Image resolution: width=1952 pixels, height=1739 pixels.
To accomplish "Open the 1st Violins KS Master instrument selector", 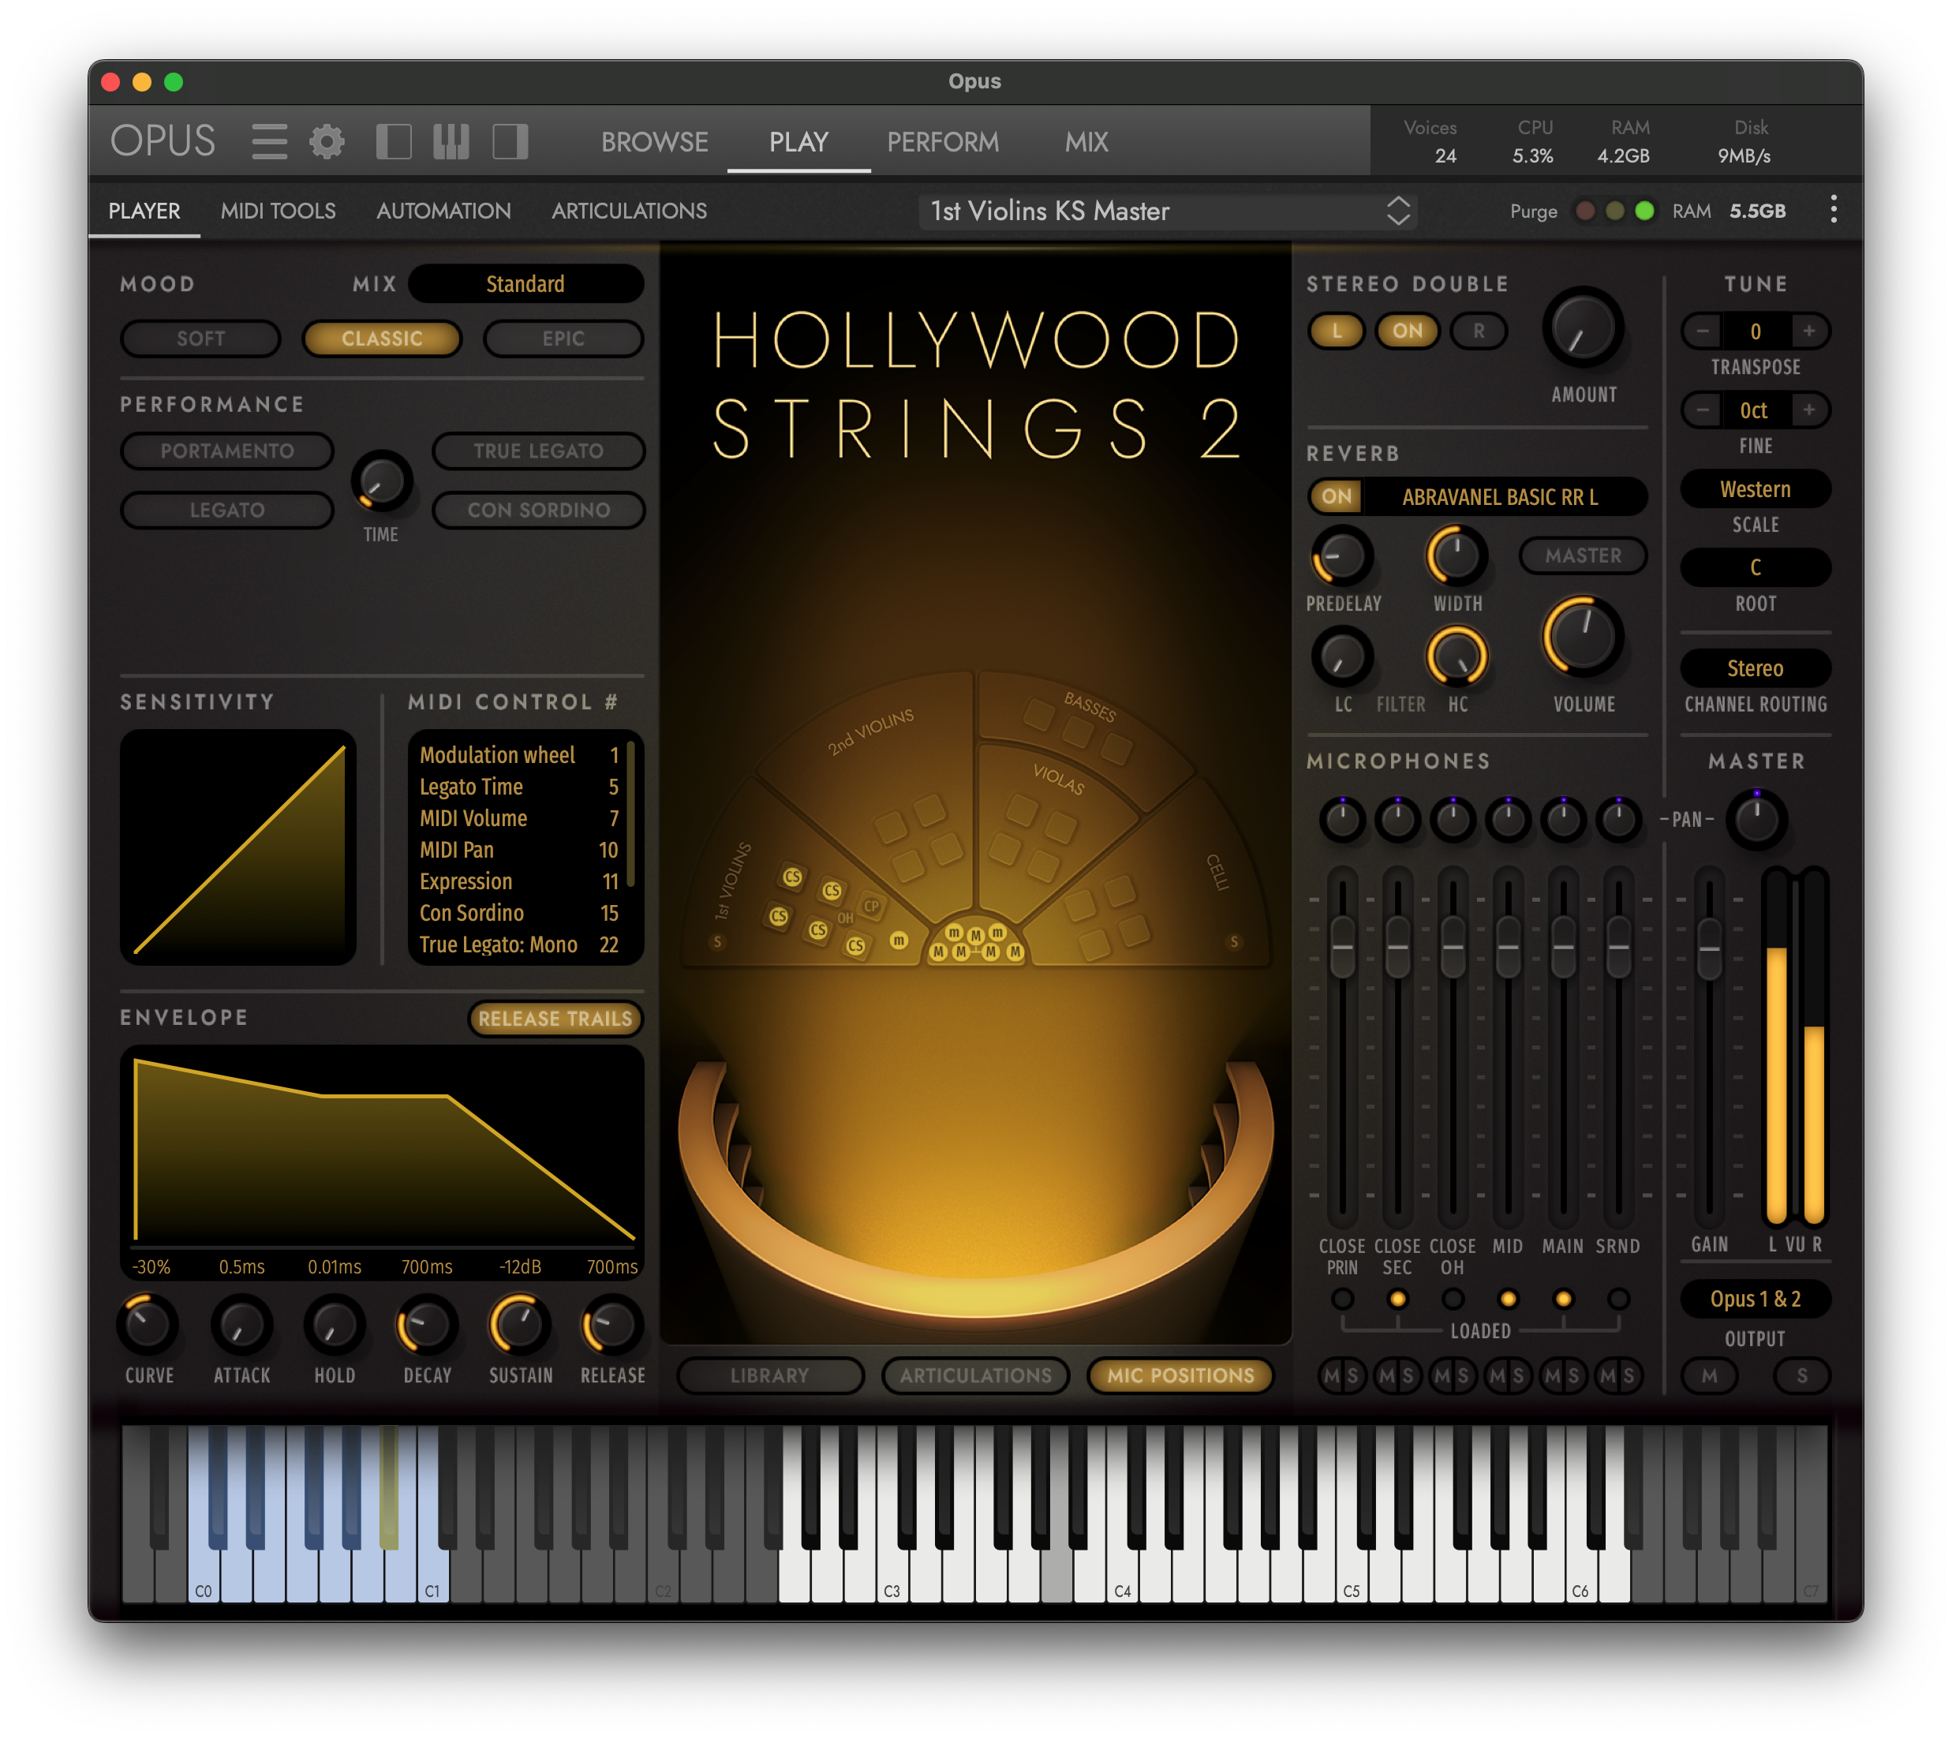I will [x=1168, y=211].
